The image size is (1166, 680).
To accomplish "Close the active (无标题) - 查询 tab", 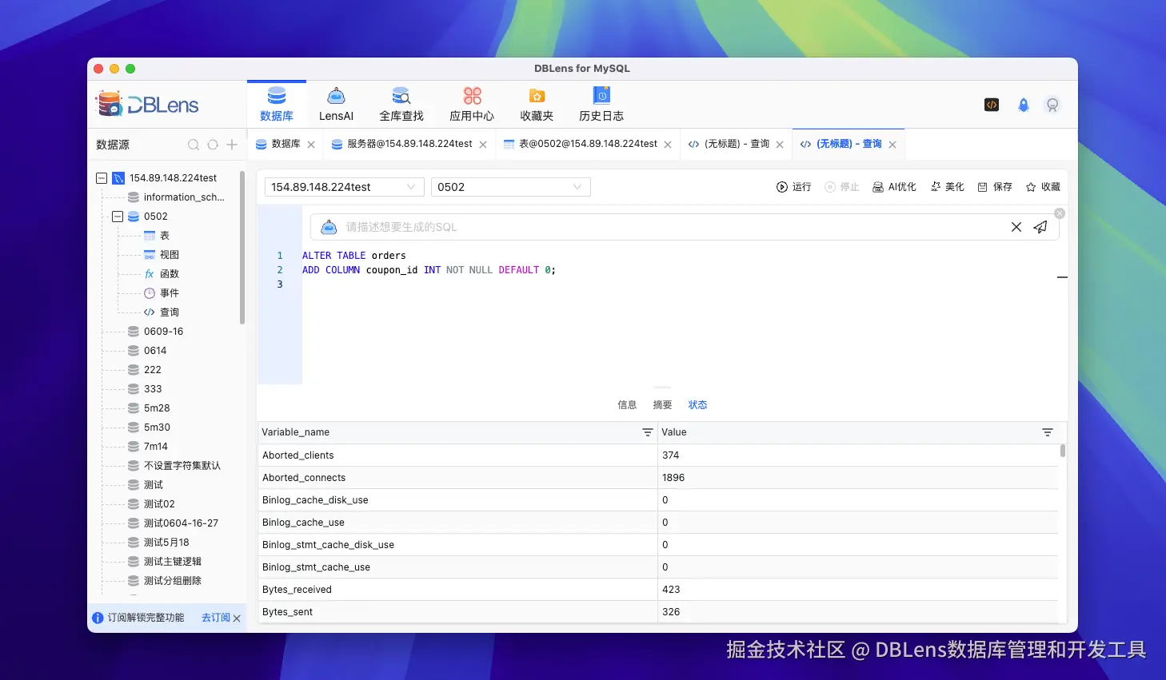I will click(892, 145).
